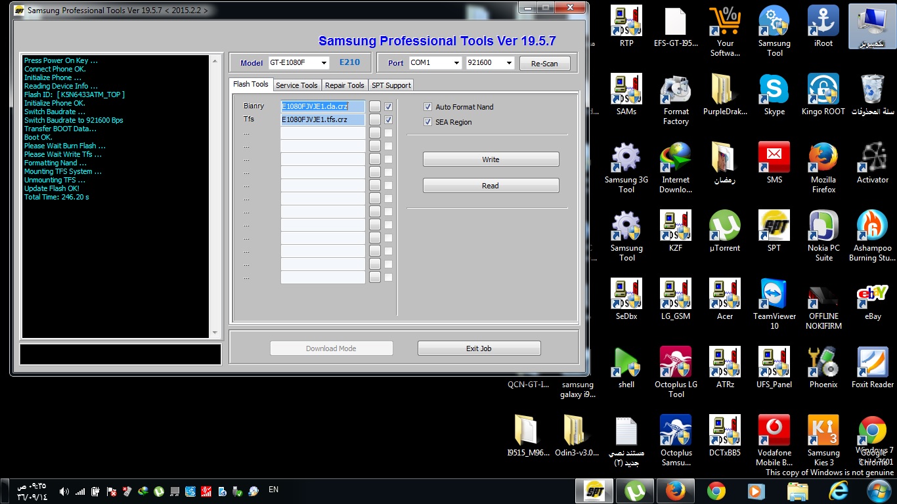The height and width of the screenshot is (504, 897).
Task: Select the Odin3 folder on the desktop
Action: pyautogui.click(x=577, y=436)
